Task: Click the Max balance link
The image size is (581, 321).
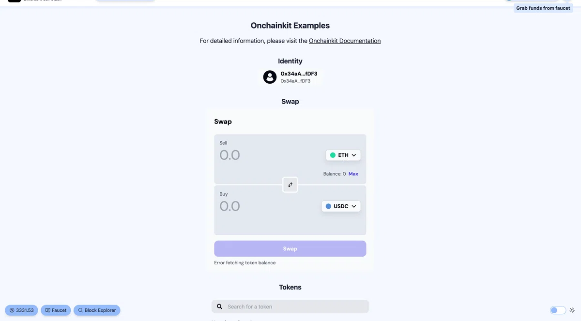Action: coord(353,174)
